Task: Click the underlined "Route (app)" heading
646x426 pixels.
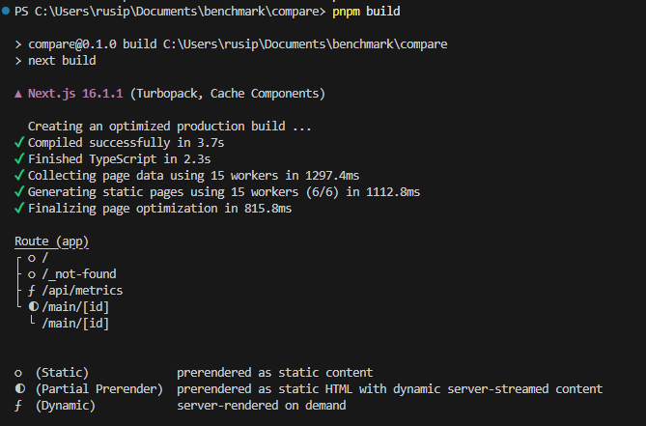Action: click(x=58, y=241)
